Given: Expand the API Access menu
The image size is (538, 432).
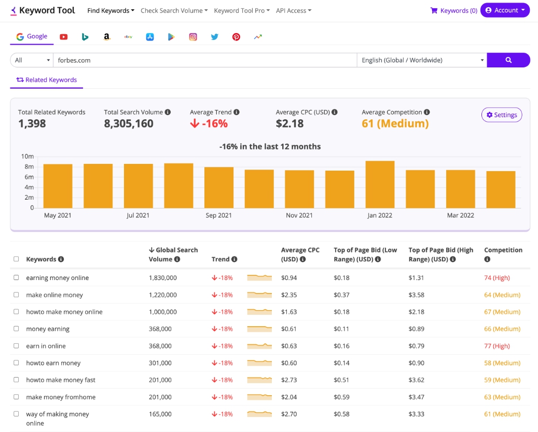Looking at the screenshot, I should tap(293, 10).
